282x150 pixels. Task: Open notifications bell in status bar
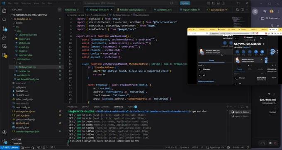(248, 148)
